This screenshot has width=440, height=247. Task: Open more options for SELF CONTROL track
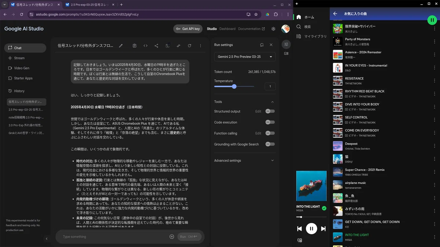click(434, 120)
